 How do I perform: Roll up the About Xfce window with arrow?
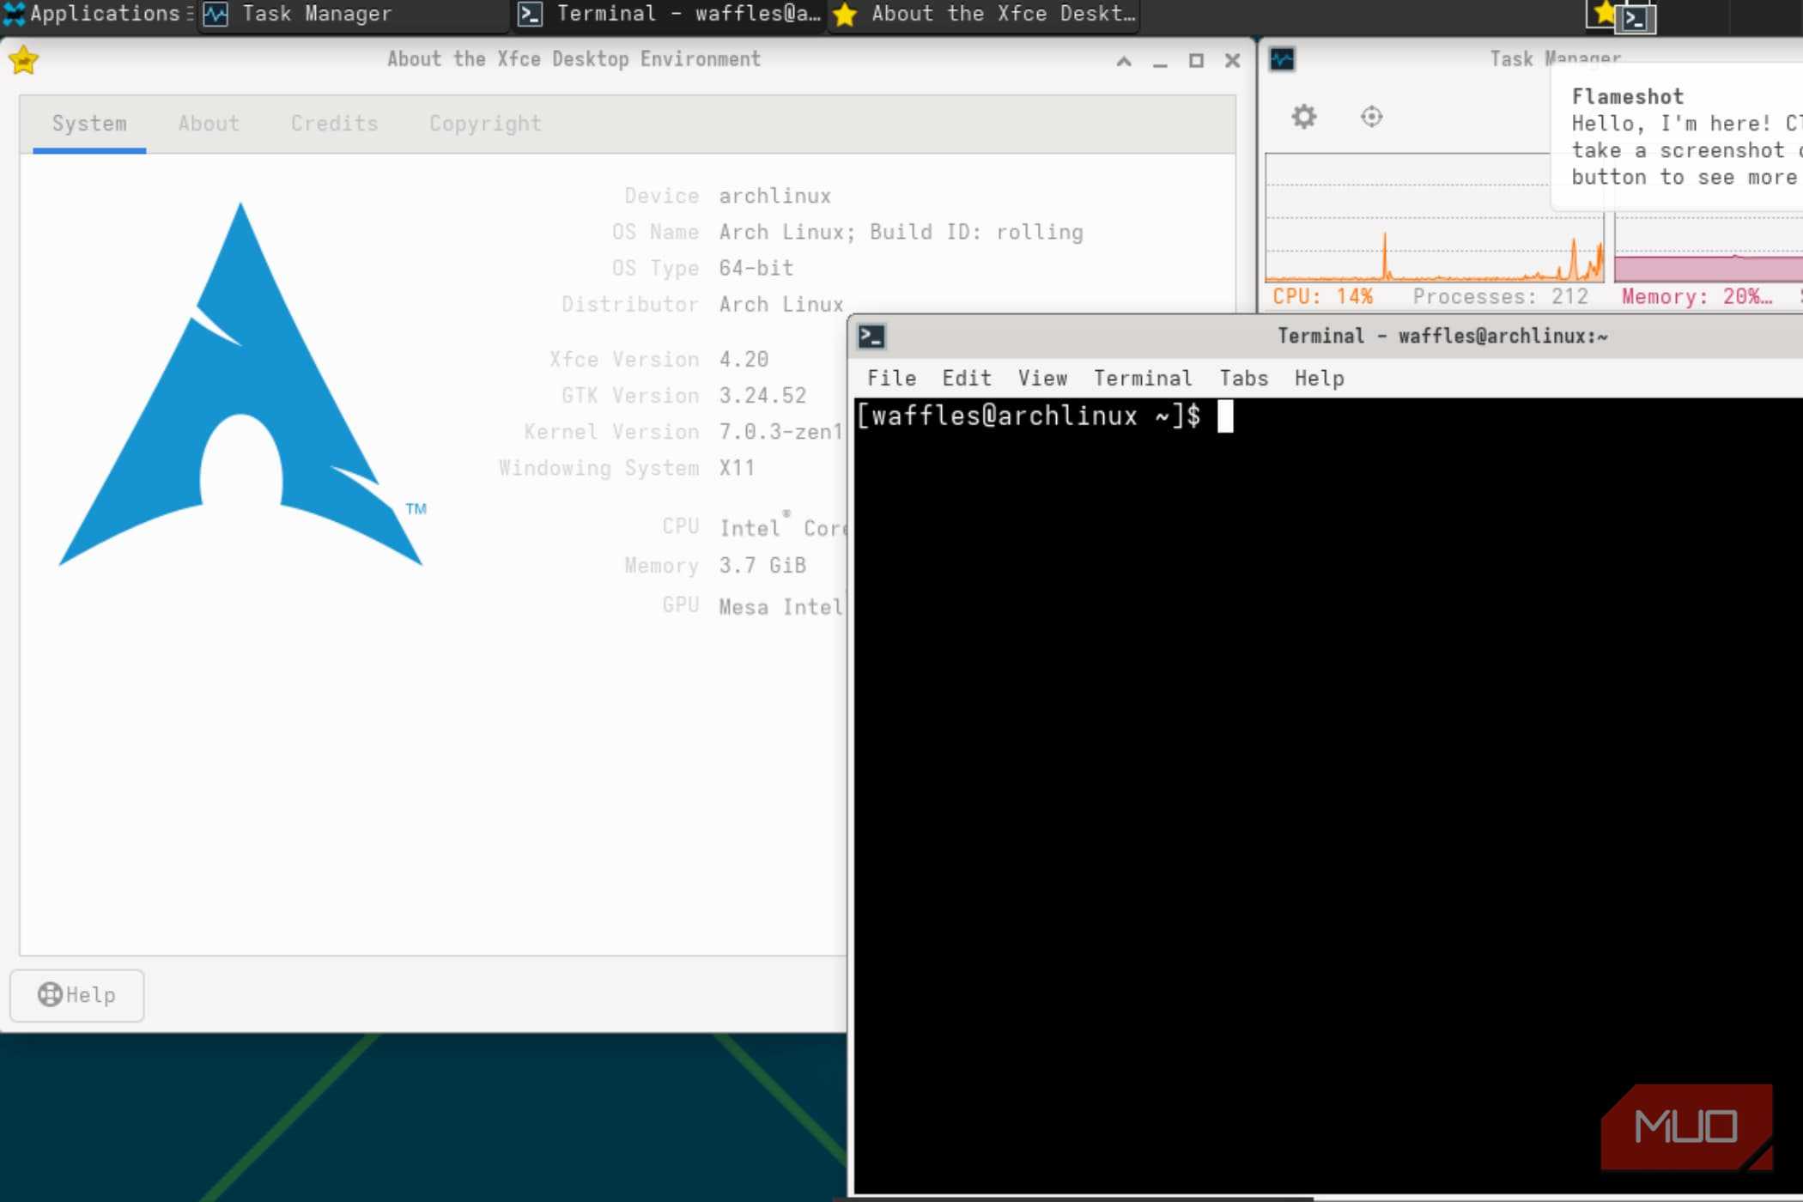1124,61
